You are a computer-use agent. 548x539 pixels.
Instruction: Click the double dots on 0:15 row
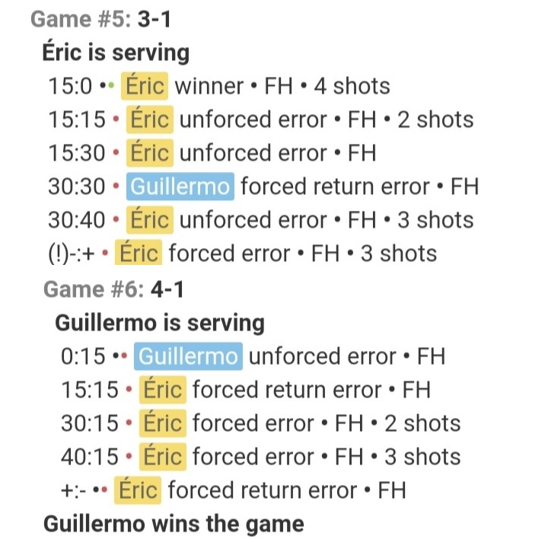pyautogui.click(x=120, y=356)
